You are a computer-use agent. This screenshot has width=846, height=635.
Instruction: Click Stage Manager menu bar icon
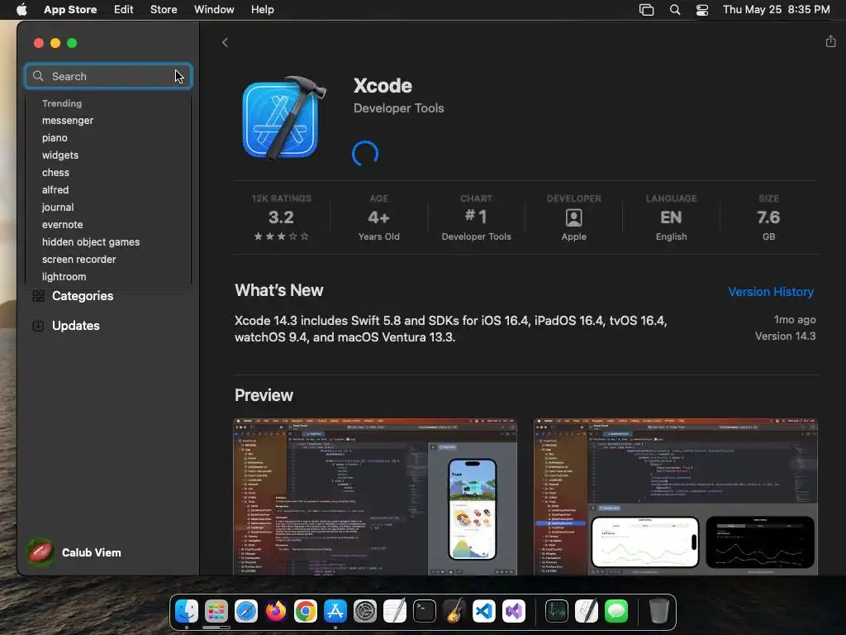(646, 10)
